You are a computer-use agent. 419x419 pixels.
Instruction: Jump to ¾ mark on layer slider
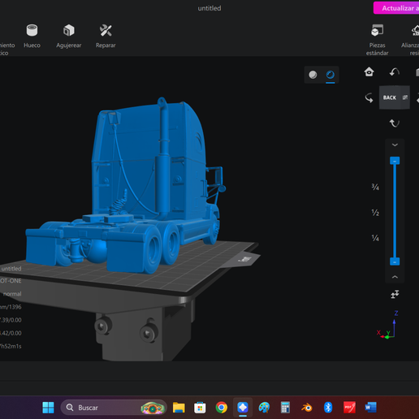tap(375, 187)
